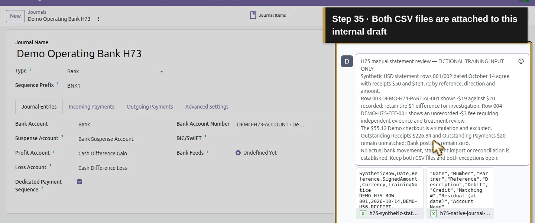This screenshot has width=535, height=223.
Task: Select the Undefined Yet bank feeds option
Action: (x=238, y=153)
